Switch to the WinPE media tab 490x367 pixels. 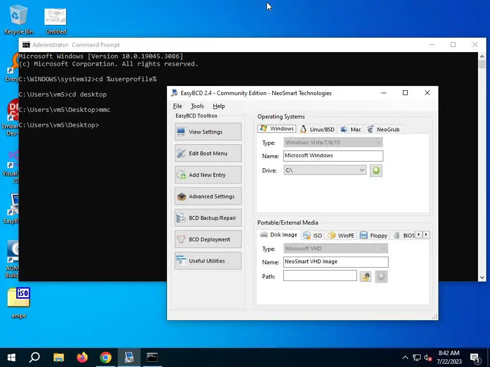tap(341, 235)
